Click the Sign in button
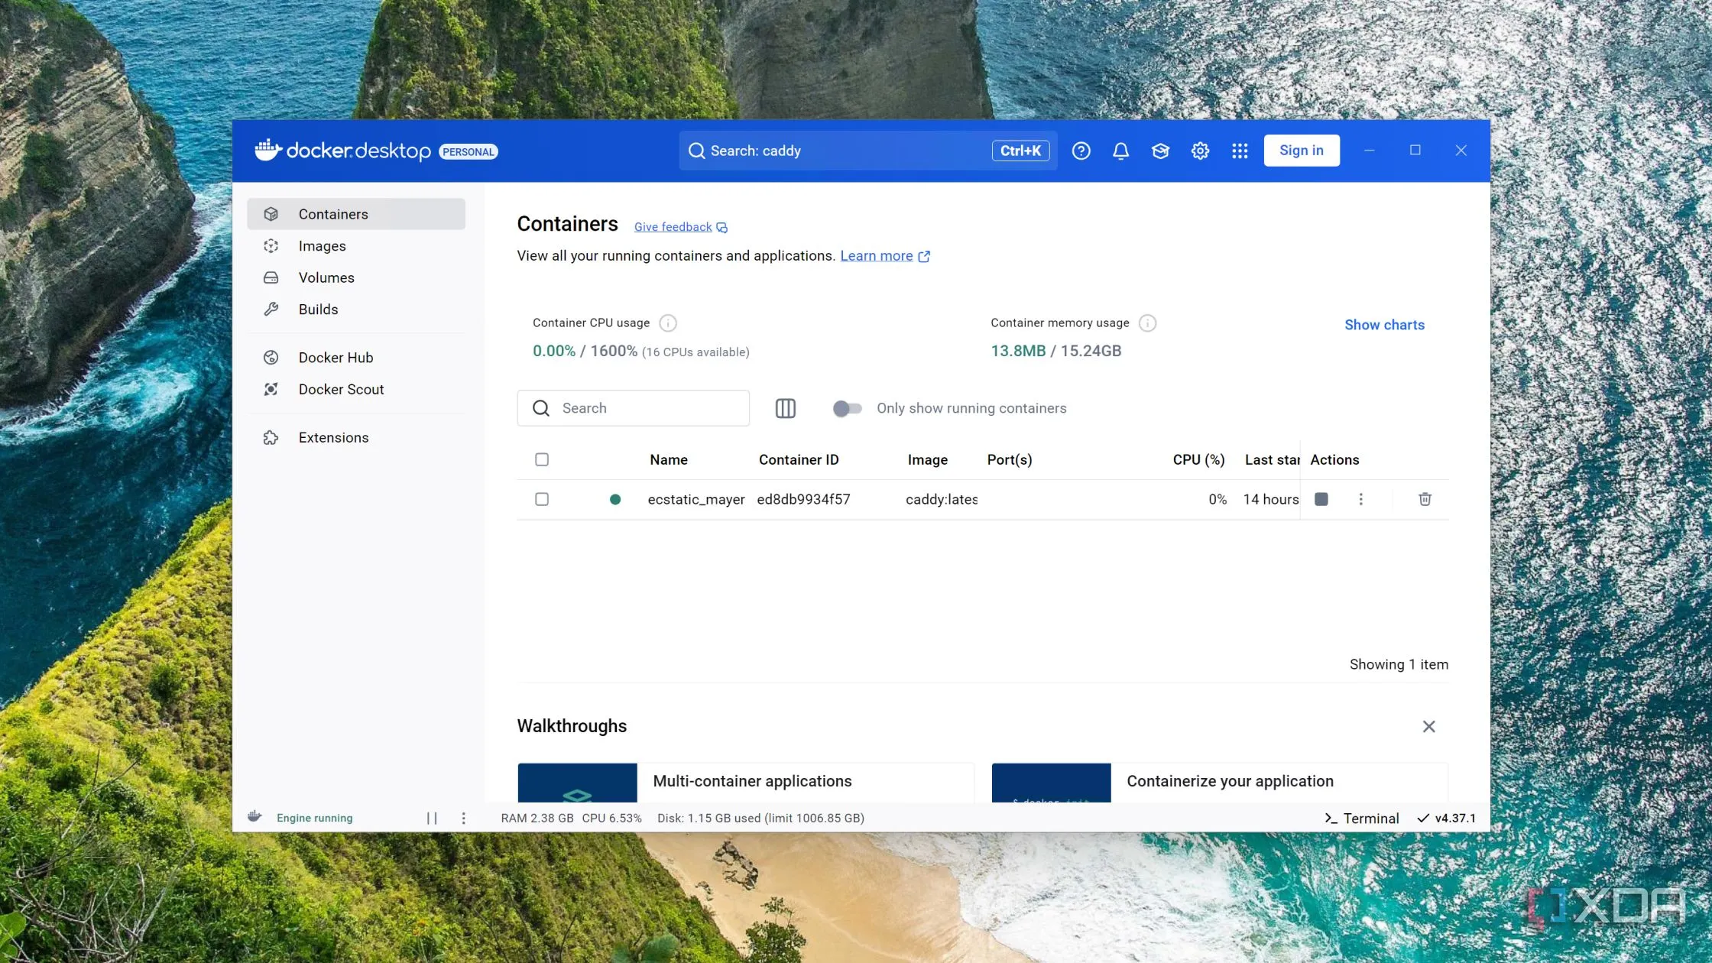 (1301, 151)
